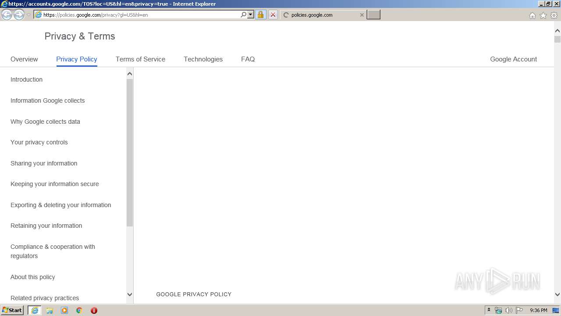Click the 9:36 PM clock

pos(538,310)
